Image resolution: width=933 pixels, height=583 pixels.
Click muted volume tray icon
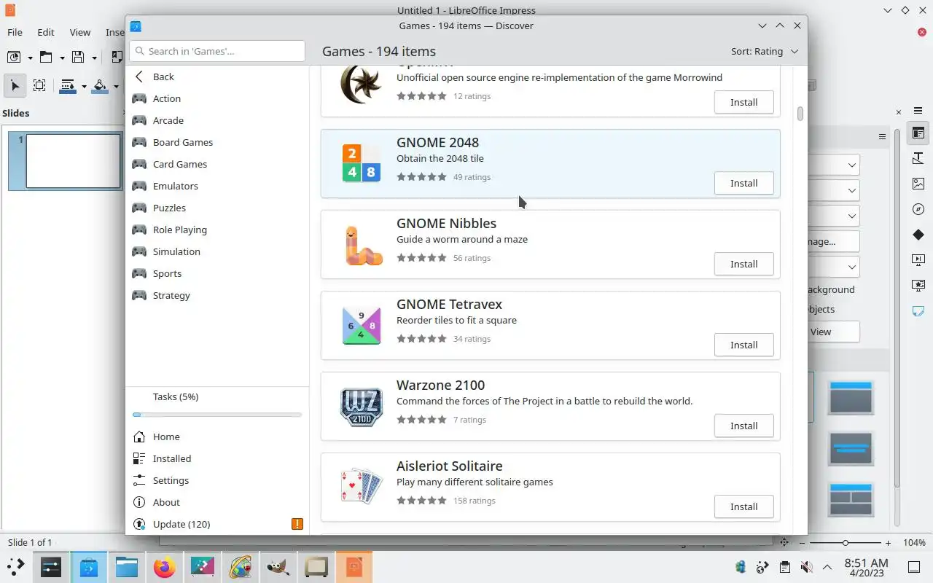(x=806, y=567)
